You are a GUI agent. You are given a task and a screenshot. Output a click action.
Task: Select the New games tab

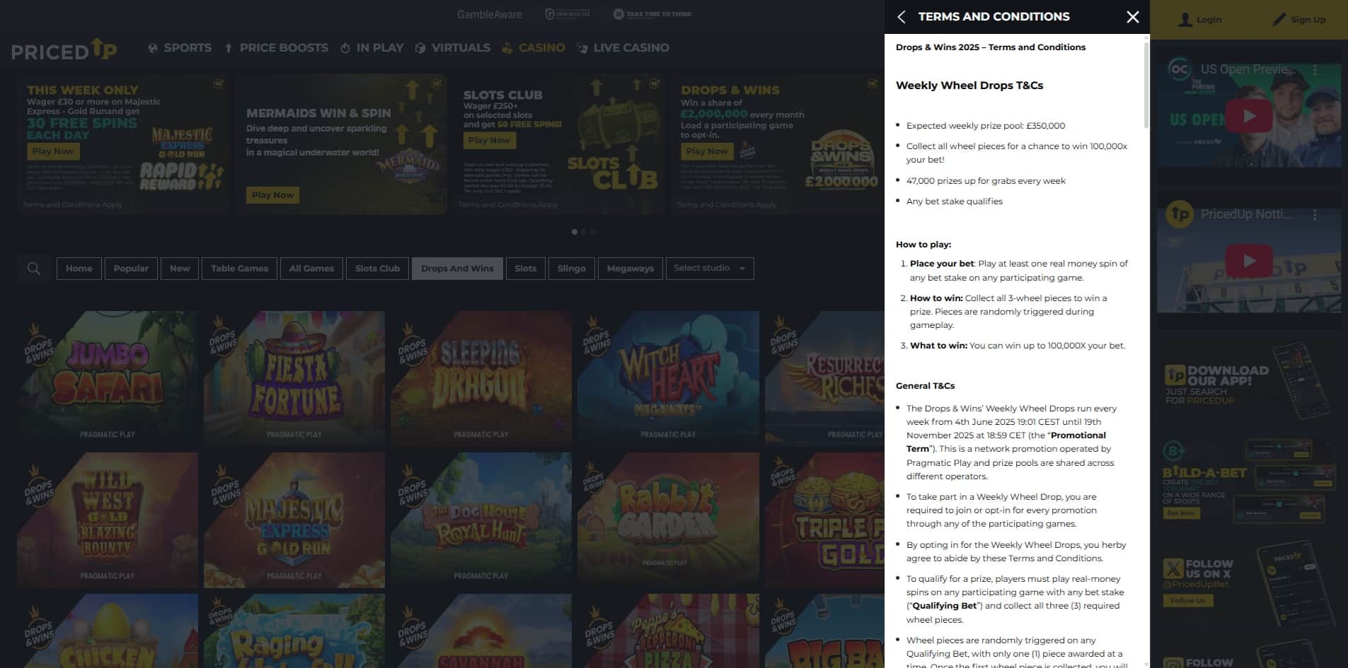coord(180,269)
